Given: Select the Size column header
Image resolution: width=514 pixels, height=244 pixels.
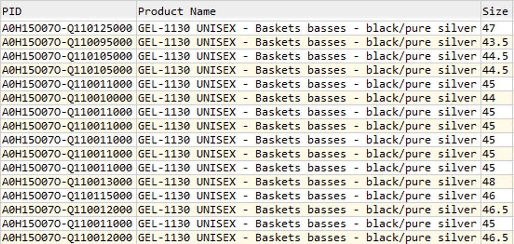Looking at the screenshot, I should pos(497,11).
